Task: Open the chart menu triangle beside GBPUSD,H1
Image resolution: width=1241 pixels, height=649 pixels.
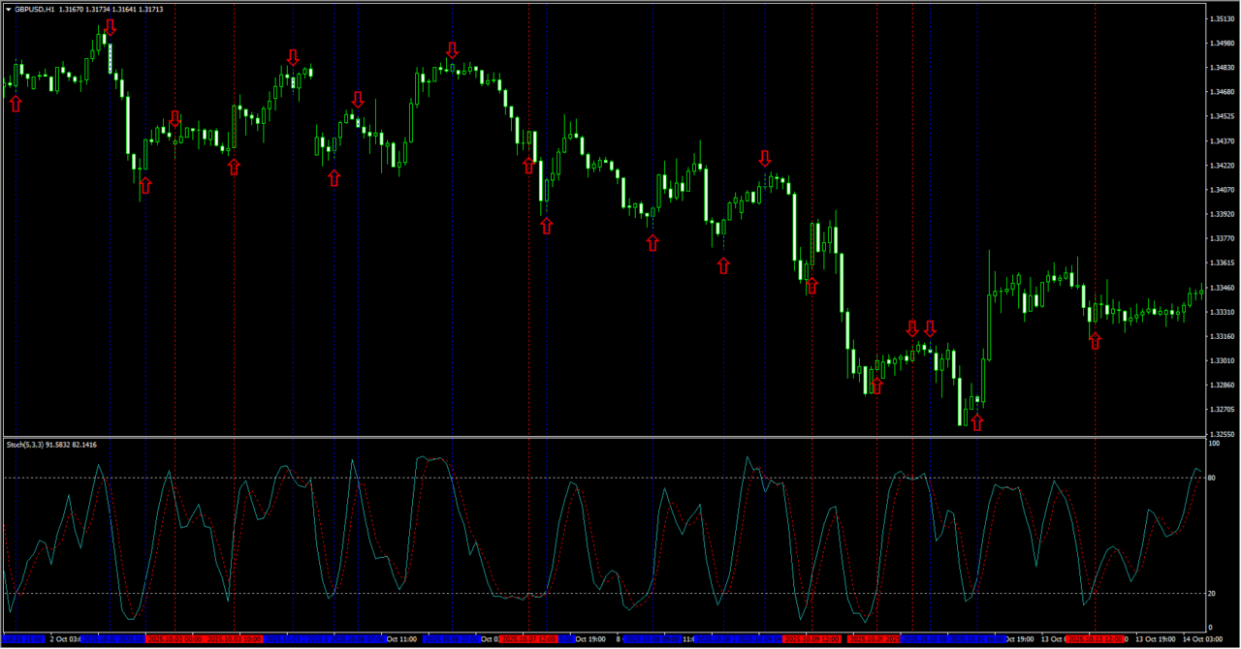Action: pos(8,9)
